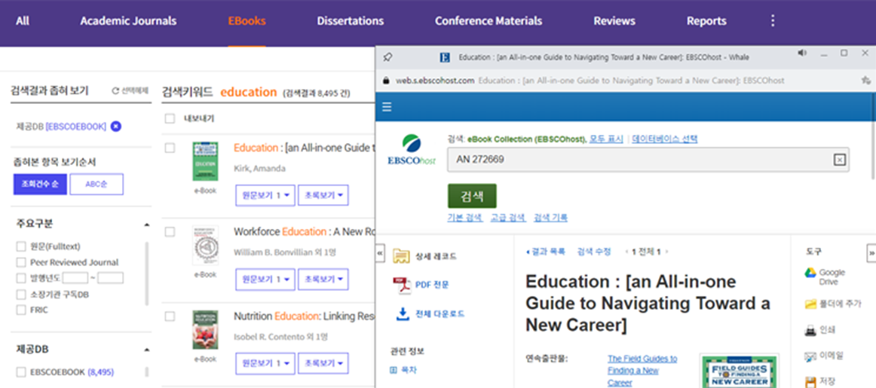Switch to the All tab

23,21
